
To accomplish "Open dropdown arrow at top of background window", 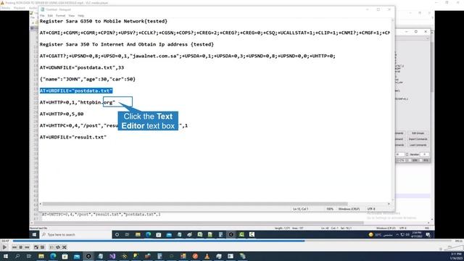I will [427, 38].
